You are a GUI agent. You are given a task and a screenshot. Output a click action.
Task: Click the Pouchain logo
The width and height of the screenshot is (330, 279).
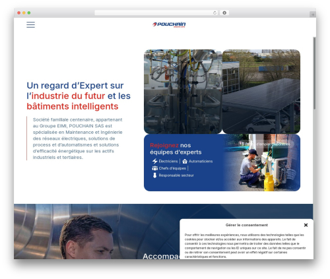point(169,24)
